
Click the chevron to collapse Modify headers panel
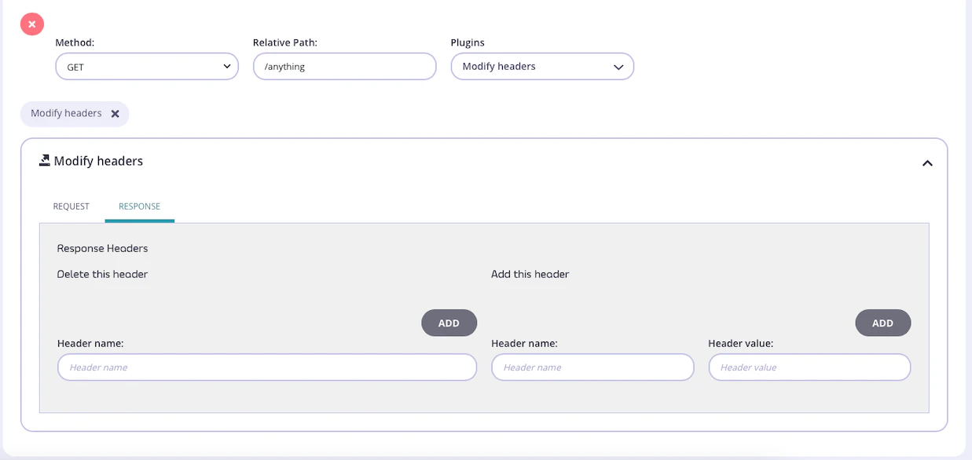[927, 163]
